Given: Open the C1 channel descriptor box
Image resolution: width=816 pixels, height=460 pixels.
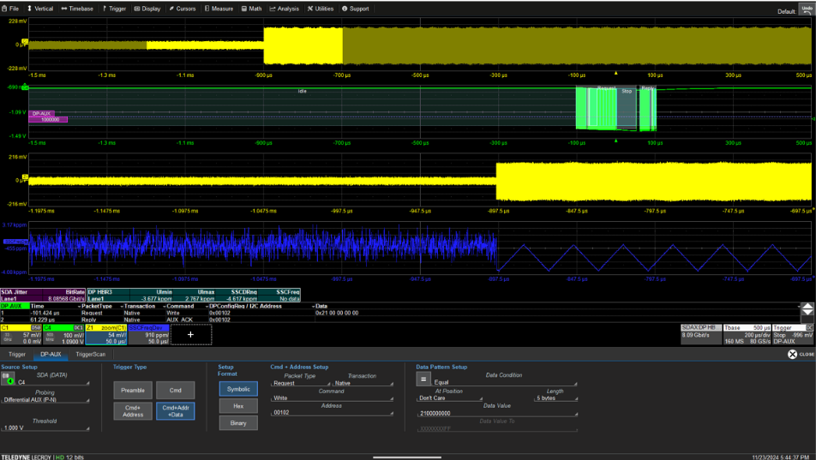Looking at the screenshot, I should [21, 334].
